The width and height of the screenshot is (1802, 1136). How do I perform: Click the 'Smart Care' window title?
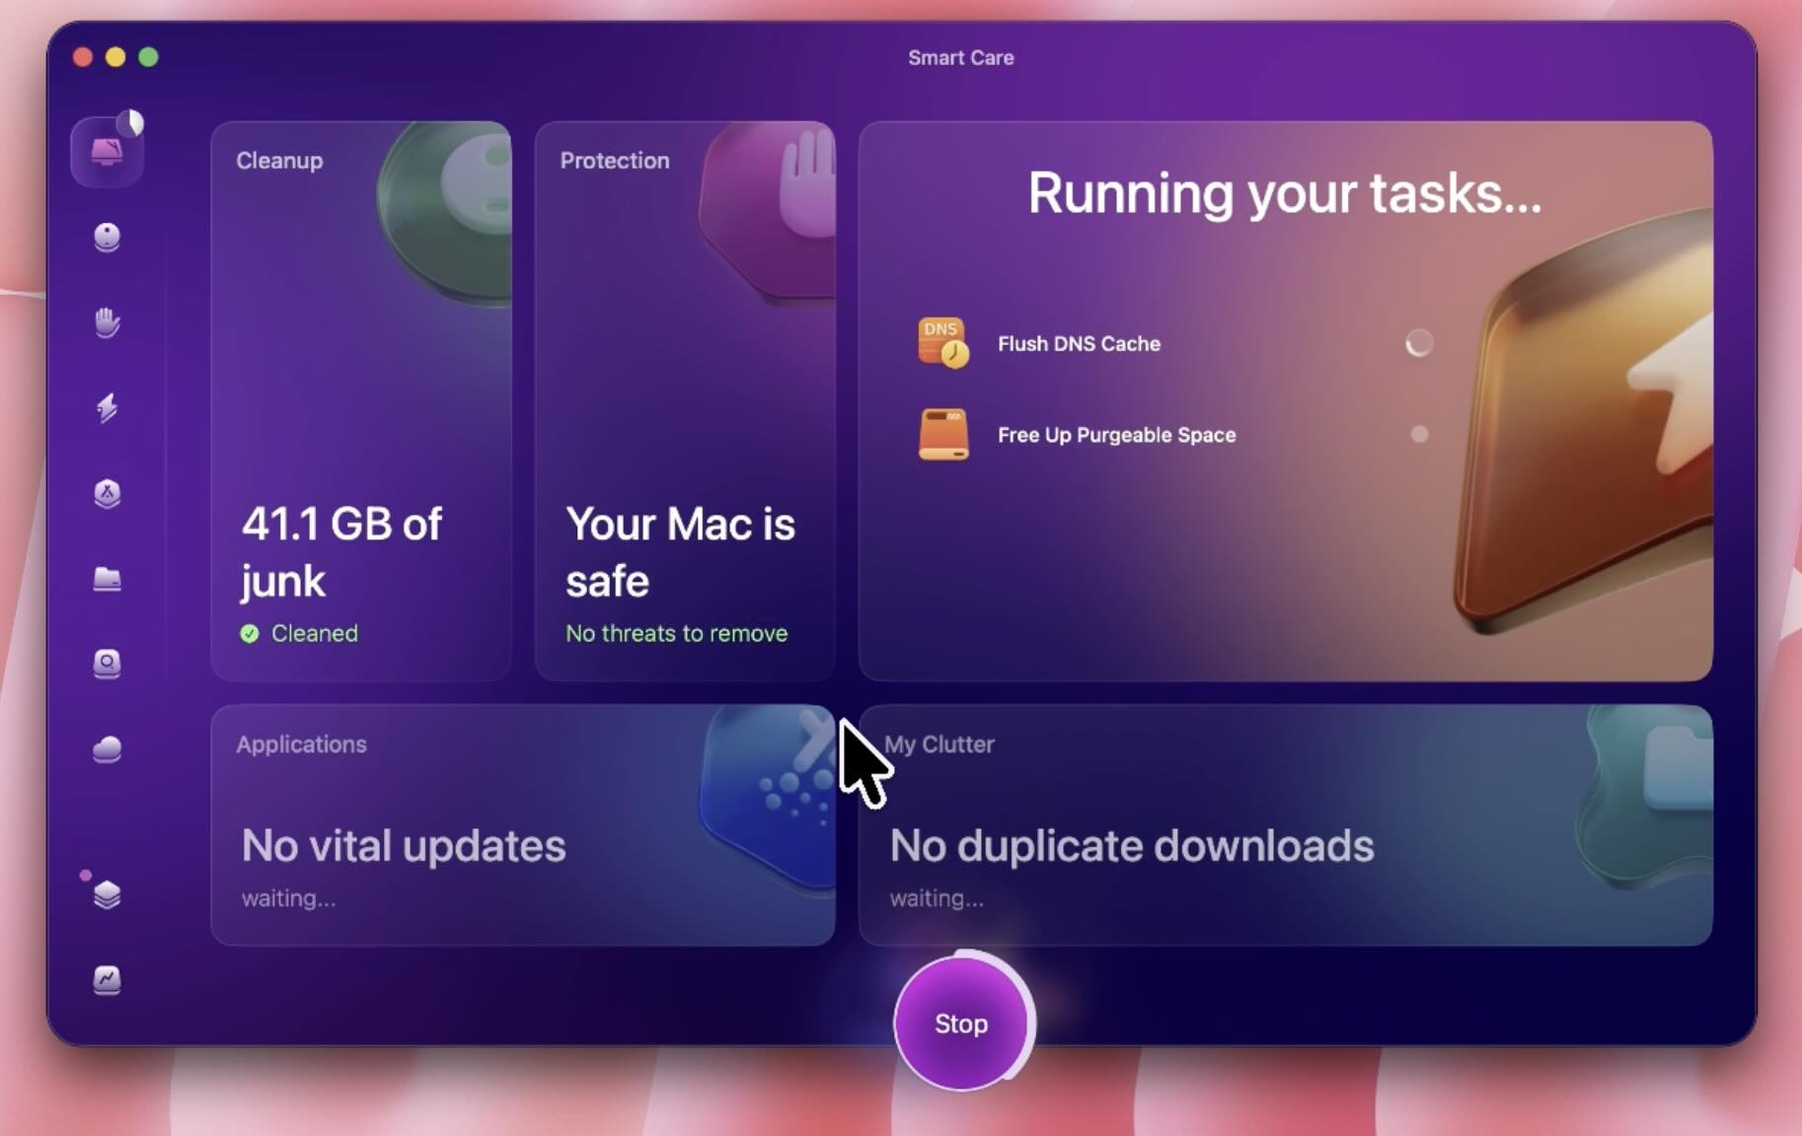[961, 58]
